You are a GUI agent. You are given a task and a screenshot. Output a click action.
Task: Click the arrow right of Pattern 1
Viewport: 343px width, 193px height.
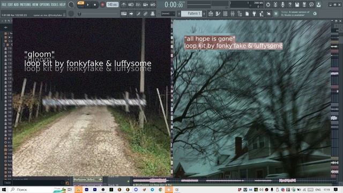[x=204, y=14]
